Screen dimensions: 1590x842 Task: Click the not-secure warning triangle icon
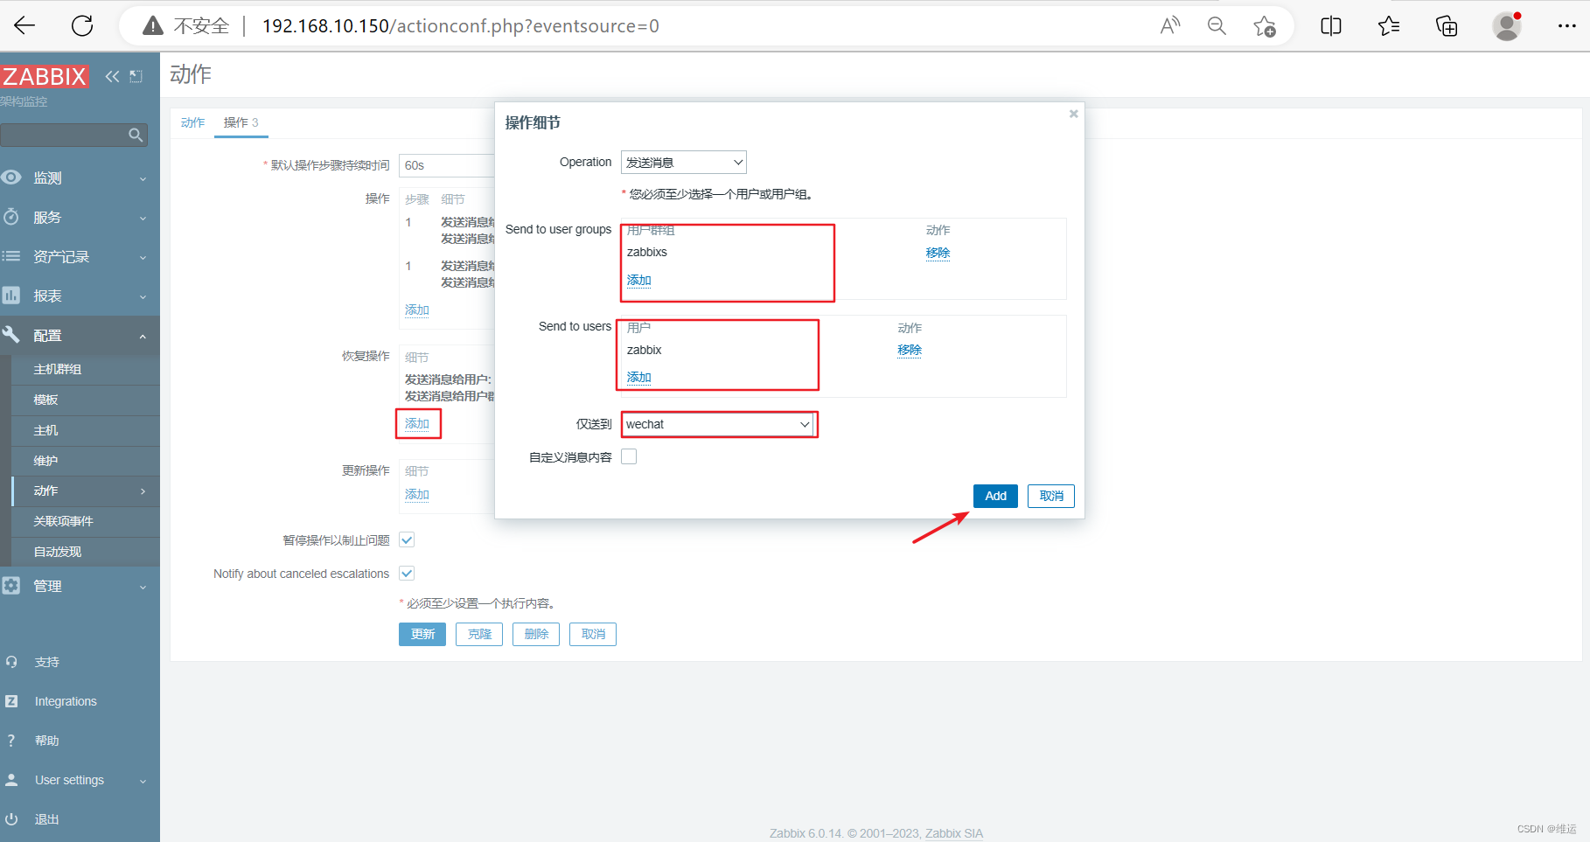coord(153,25)
